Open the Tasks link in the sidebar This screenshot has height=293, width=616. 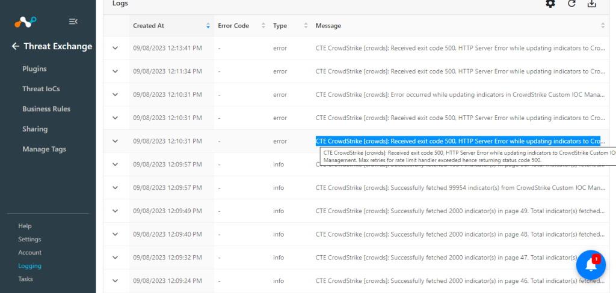pos(25,279)
